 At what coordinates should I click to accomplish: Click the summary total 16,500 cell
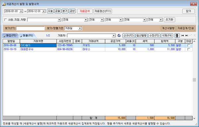[165, 118]
